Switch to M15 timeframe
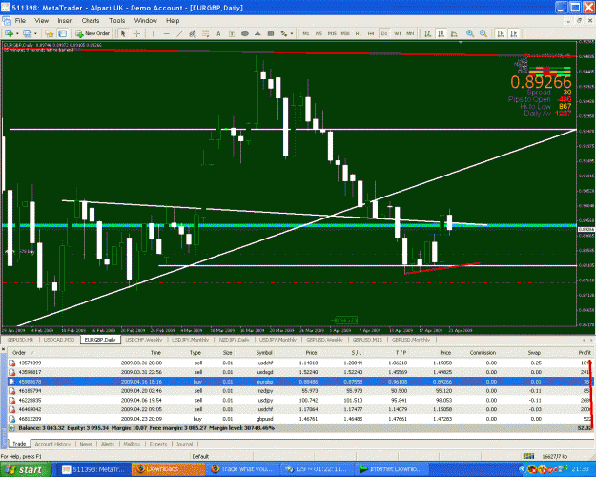This screenshot has width=596, height=477. 332,33
